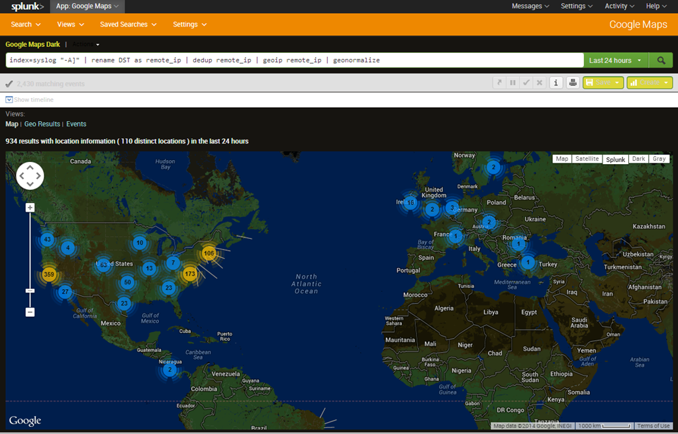Click the finalize search checkmark icon
Image resolution: width=678 pixels, height=434 pixels.
(x=526, y=83)
